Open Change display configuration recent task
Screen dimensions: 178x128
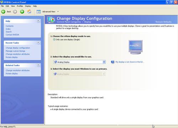(18, 48)
